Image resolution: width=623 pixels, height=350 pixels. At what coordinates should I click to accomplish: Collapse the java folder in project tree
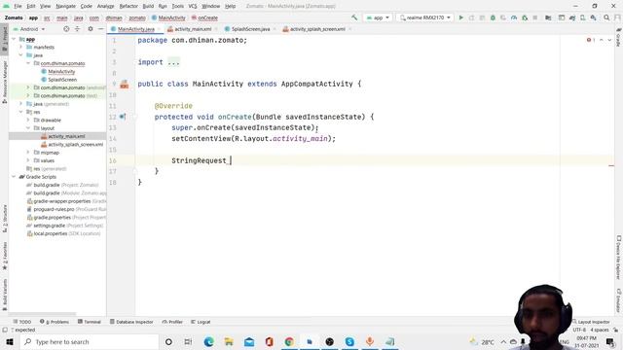20,55
